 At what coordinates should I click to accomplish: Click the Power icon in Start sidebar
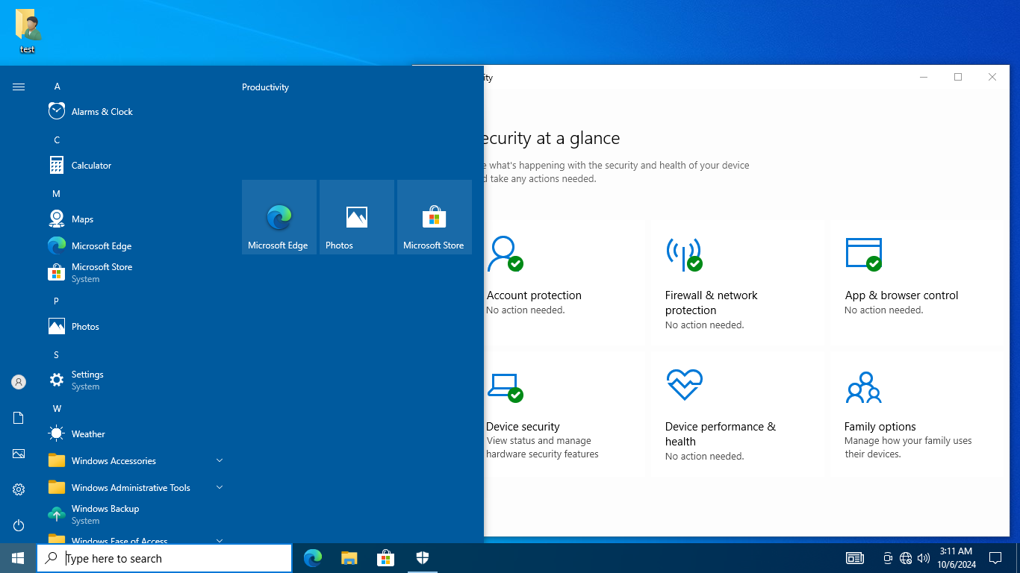click(x=19, y=525)
